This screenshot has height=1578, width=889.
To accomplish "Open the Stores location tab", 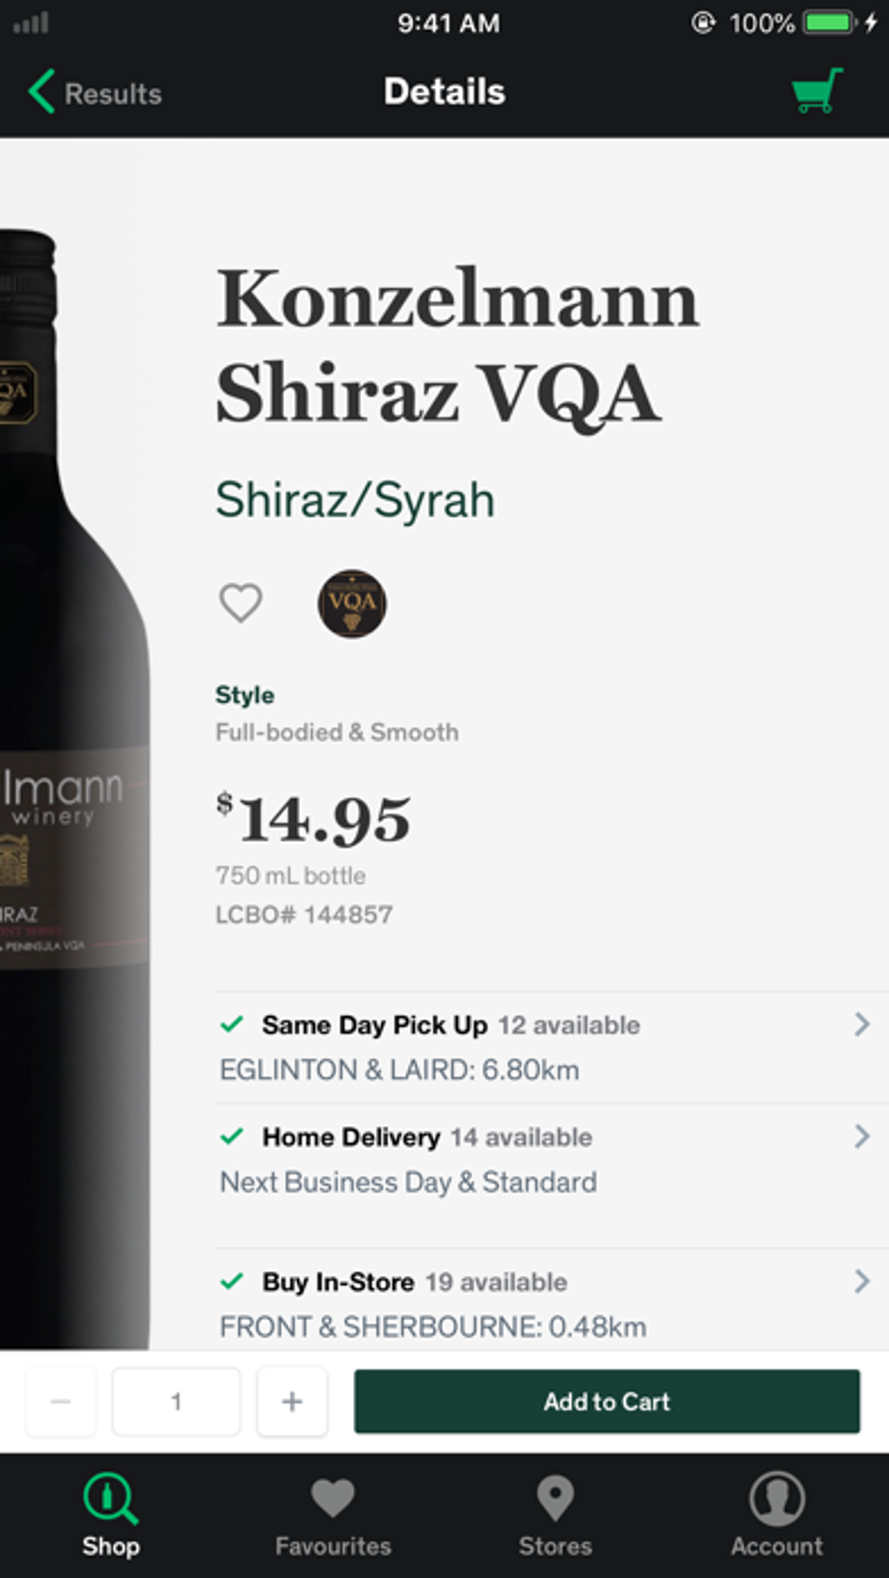I will [x=555, y=1514].
